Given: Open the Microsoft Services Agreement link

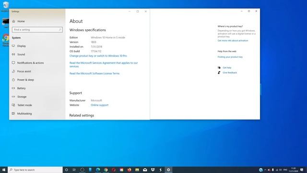Looking at the screenshot, I should (x=104, y=64).
